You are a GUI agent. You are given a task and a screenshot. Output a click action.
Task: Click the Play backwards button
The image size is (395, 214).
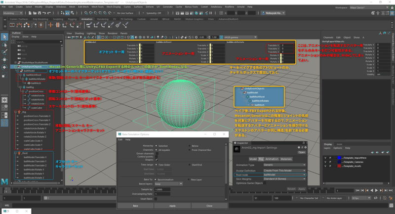[372, 191]
